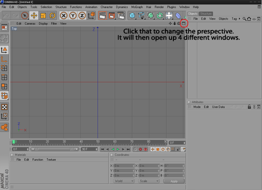
Task: Select Texture Axis tool
Action: [x=4, y=116]
